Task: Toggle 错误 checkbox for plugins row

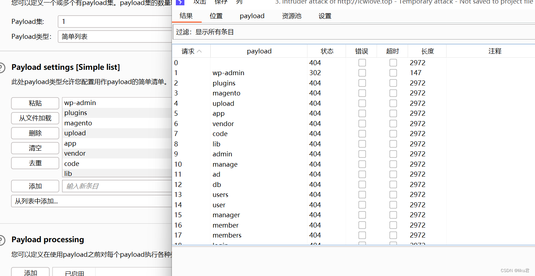Action: pyautogui.click(x=362, y=83)
